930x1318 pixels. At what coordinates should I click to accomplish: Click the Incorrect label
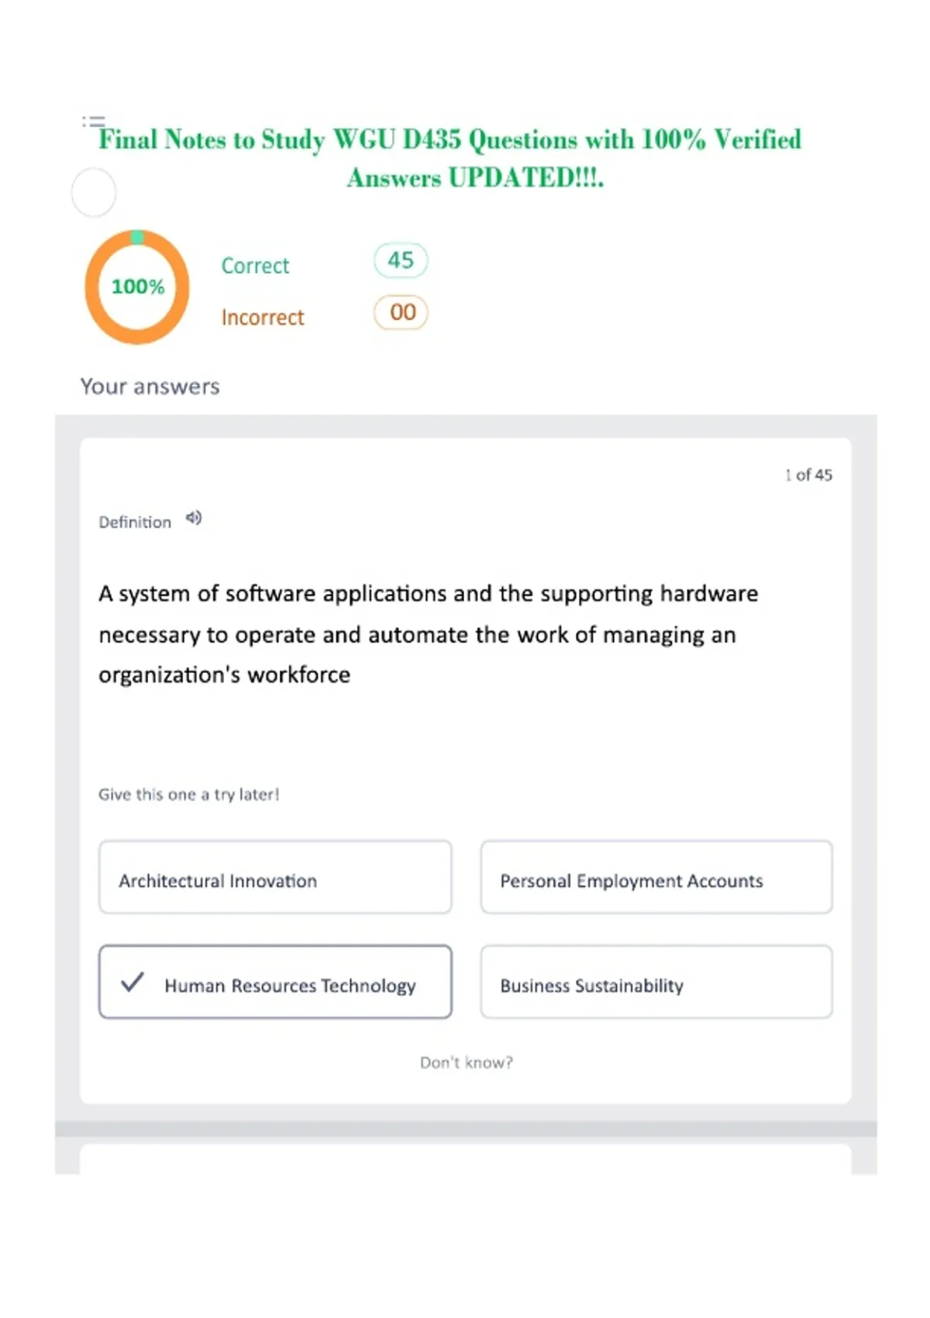[263, 318]
